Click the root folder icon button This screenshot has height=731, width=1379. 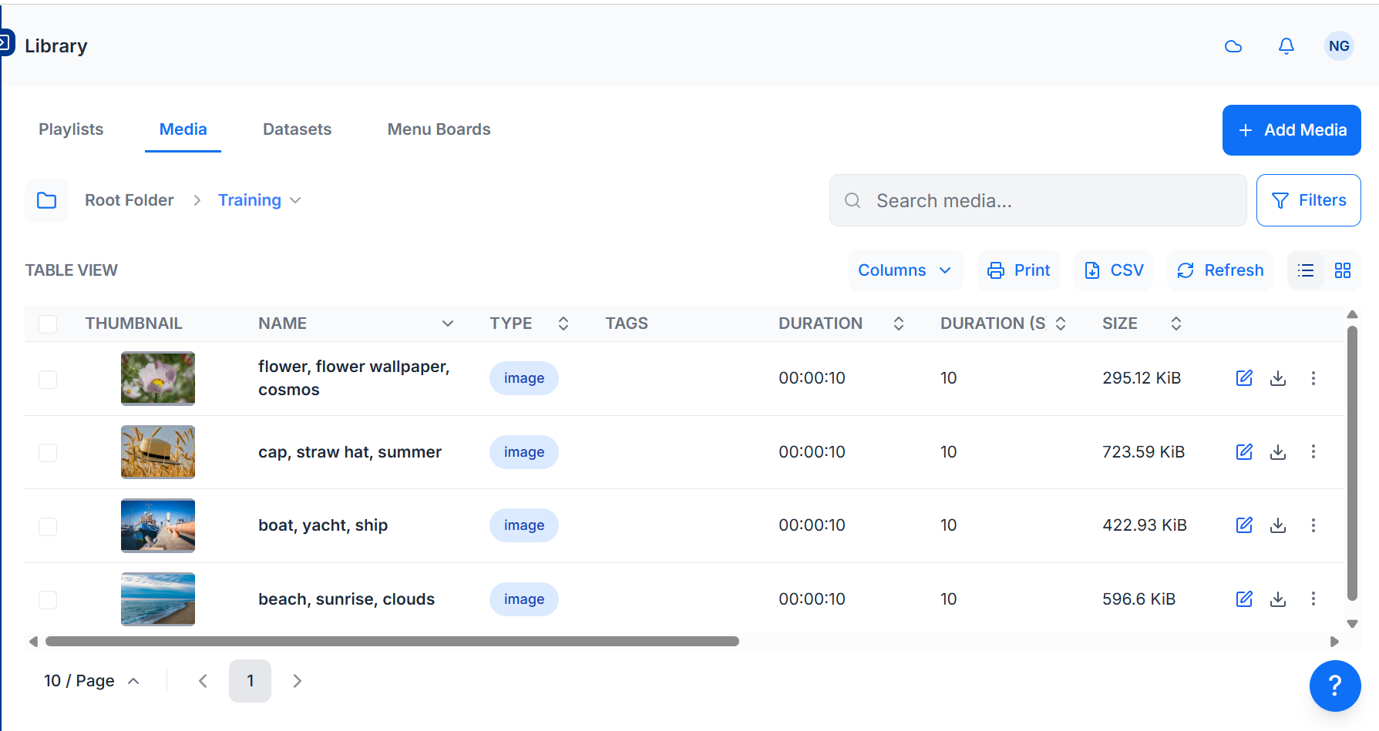point(47,200)
